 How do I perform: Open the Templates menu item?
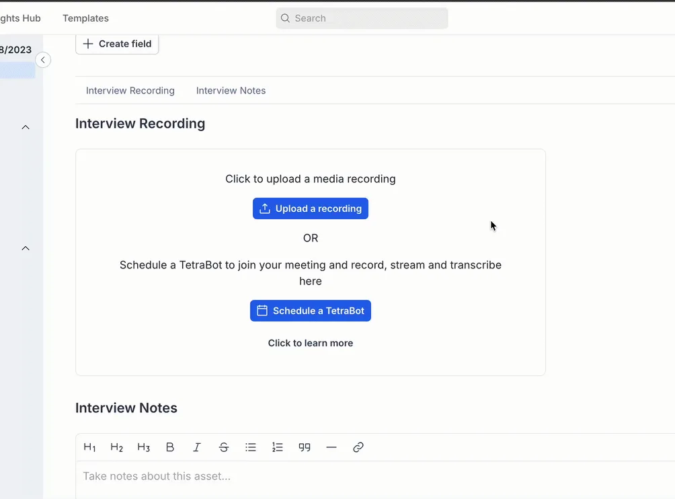[x=85, y=18]
